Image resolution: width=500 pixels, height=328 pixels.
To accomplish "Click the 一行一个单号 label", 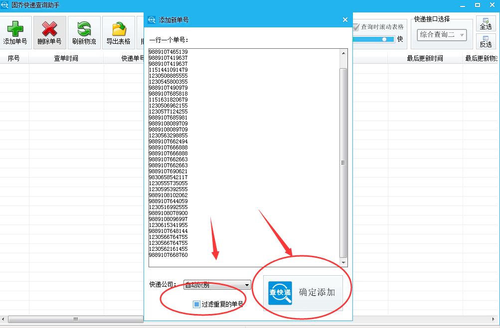I will click(x=168, y=40).
